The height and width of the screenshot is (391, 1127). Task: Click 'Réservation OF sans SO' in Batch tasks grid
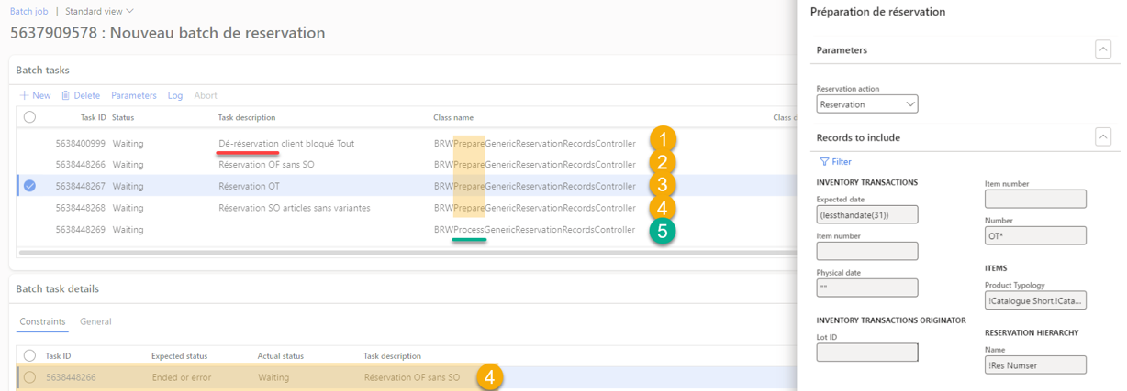point(266,165)
